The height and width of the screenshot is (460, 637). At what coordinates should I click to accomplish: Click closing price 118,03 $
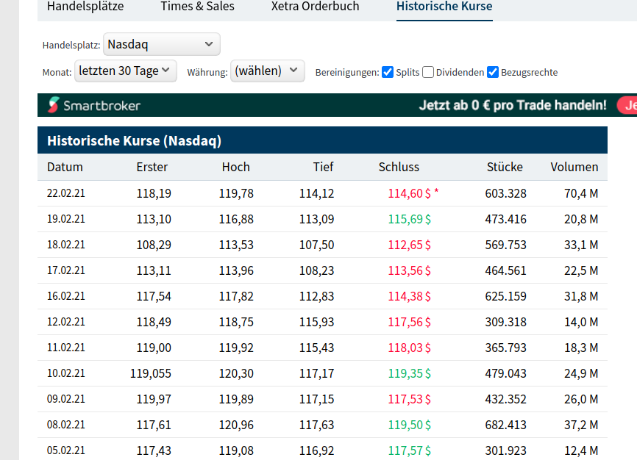tap(410, 348)
